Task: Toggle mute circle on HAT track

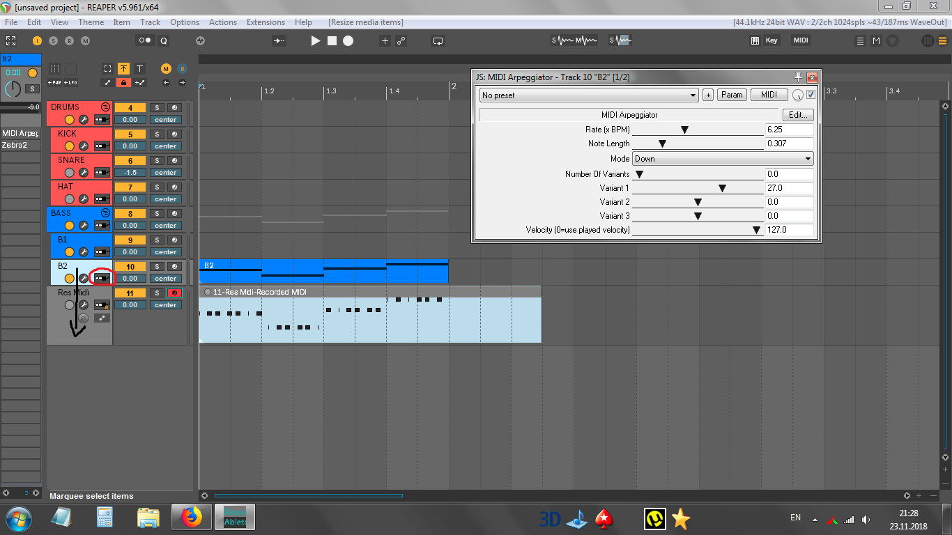Action: click(69, 199)
